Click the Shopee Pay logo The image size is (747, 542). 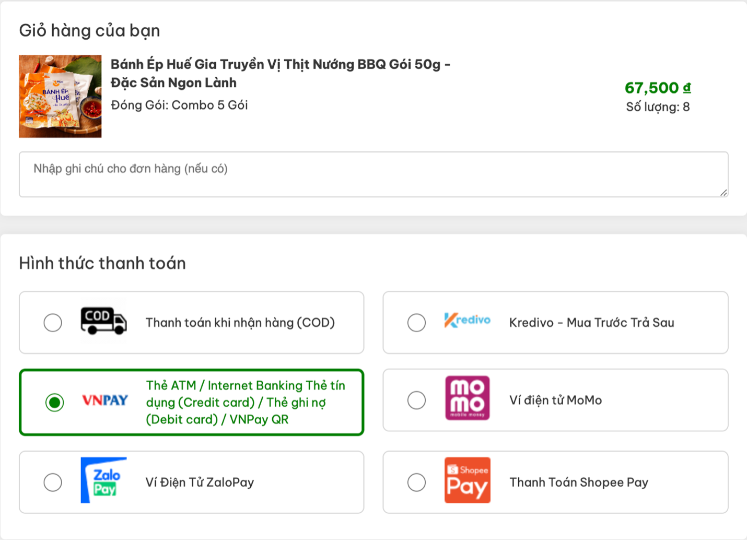[x=467, y=480]
